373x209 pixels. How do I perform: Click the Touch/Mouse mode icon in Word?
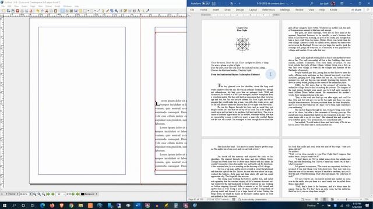click(231, 3)
